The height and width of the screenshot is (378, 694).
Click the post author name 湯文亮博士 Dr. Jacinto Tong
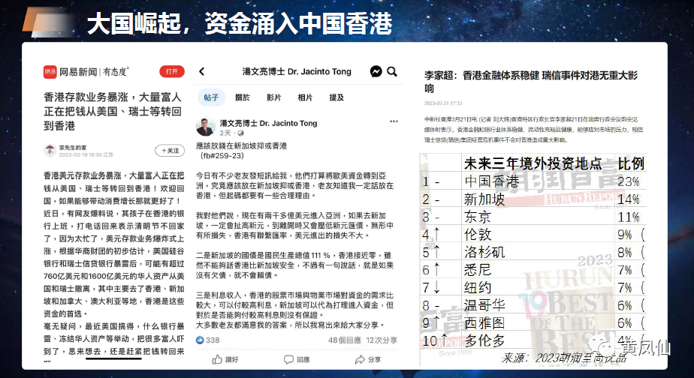(x=268, y=123)
